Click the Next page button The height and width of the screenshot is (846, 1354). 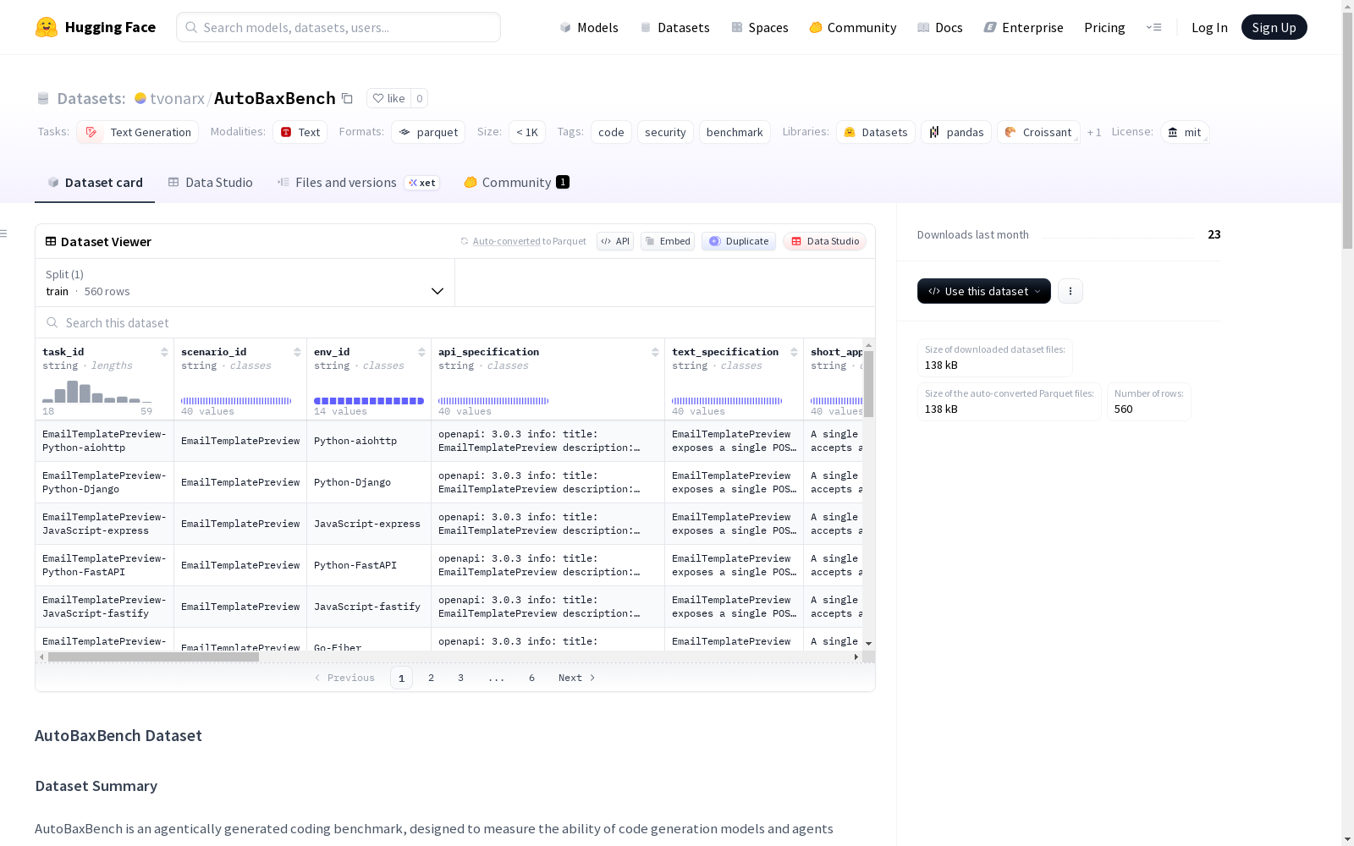point(577,678)
